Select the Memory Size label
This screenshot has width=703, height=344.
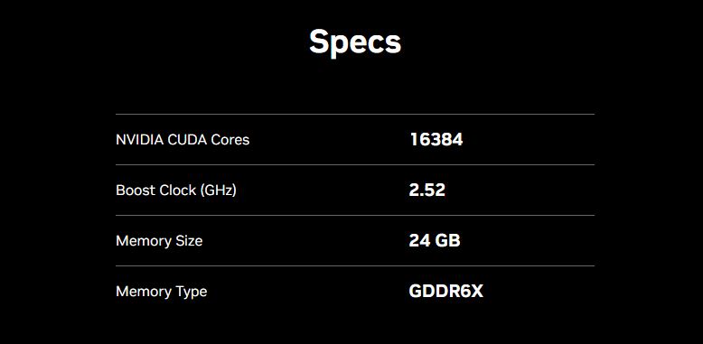159,241
